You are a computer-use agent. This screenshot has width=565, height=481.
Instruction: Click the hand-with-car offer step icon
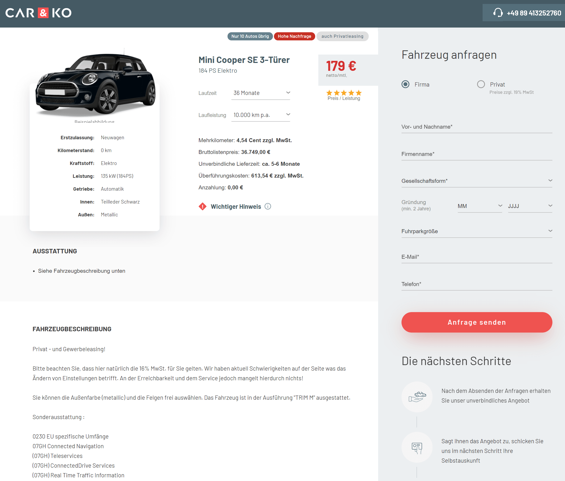click(x=417, y=397)
